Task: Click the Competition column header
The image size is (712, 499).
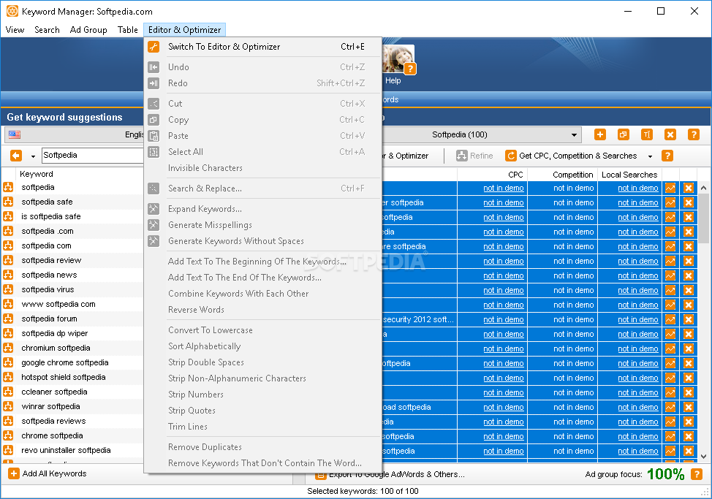Action: [x=562, y=175]
